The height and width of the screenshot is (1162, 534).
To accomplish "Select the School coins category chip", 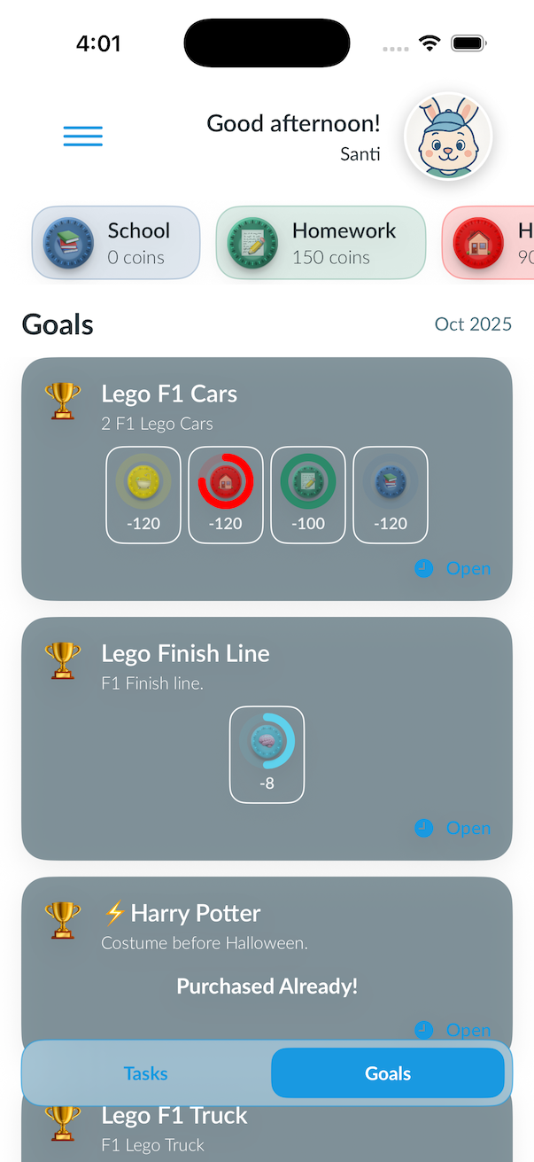I will click(x=116, y=243).
